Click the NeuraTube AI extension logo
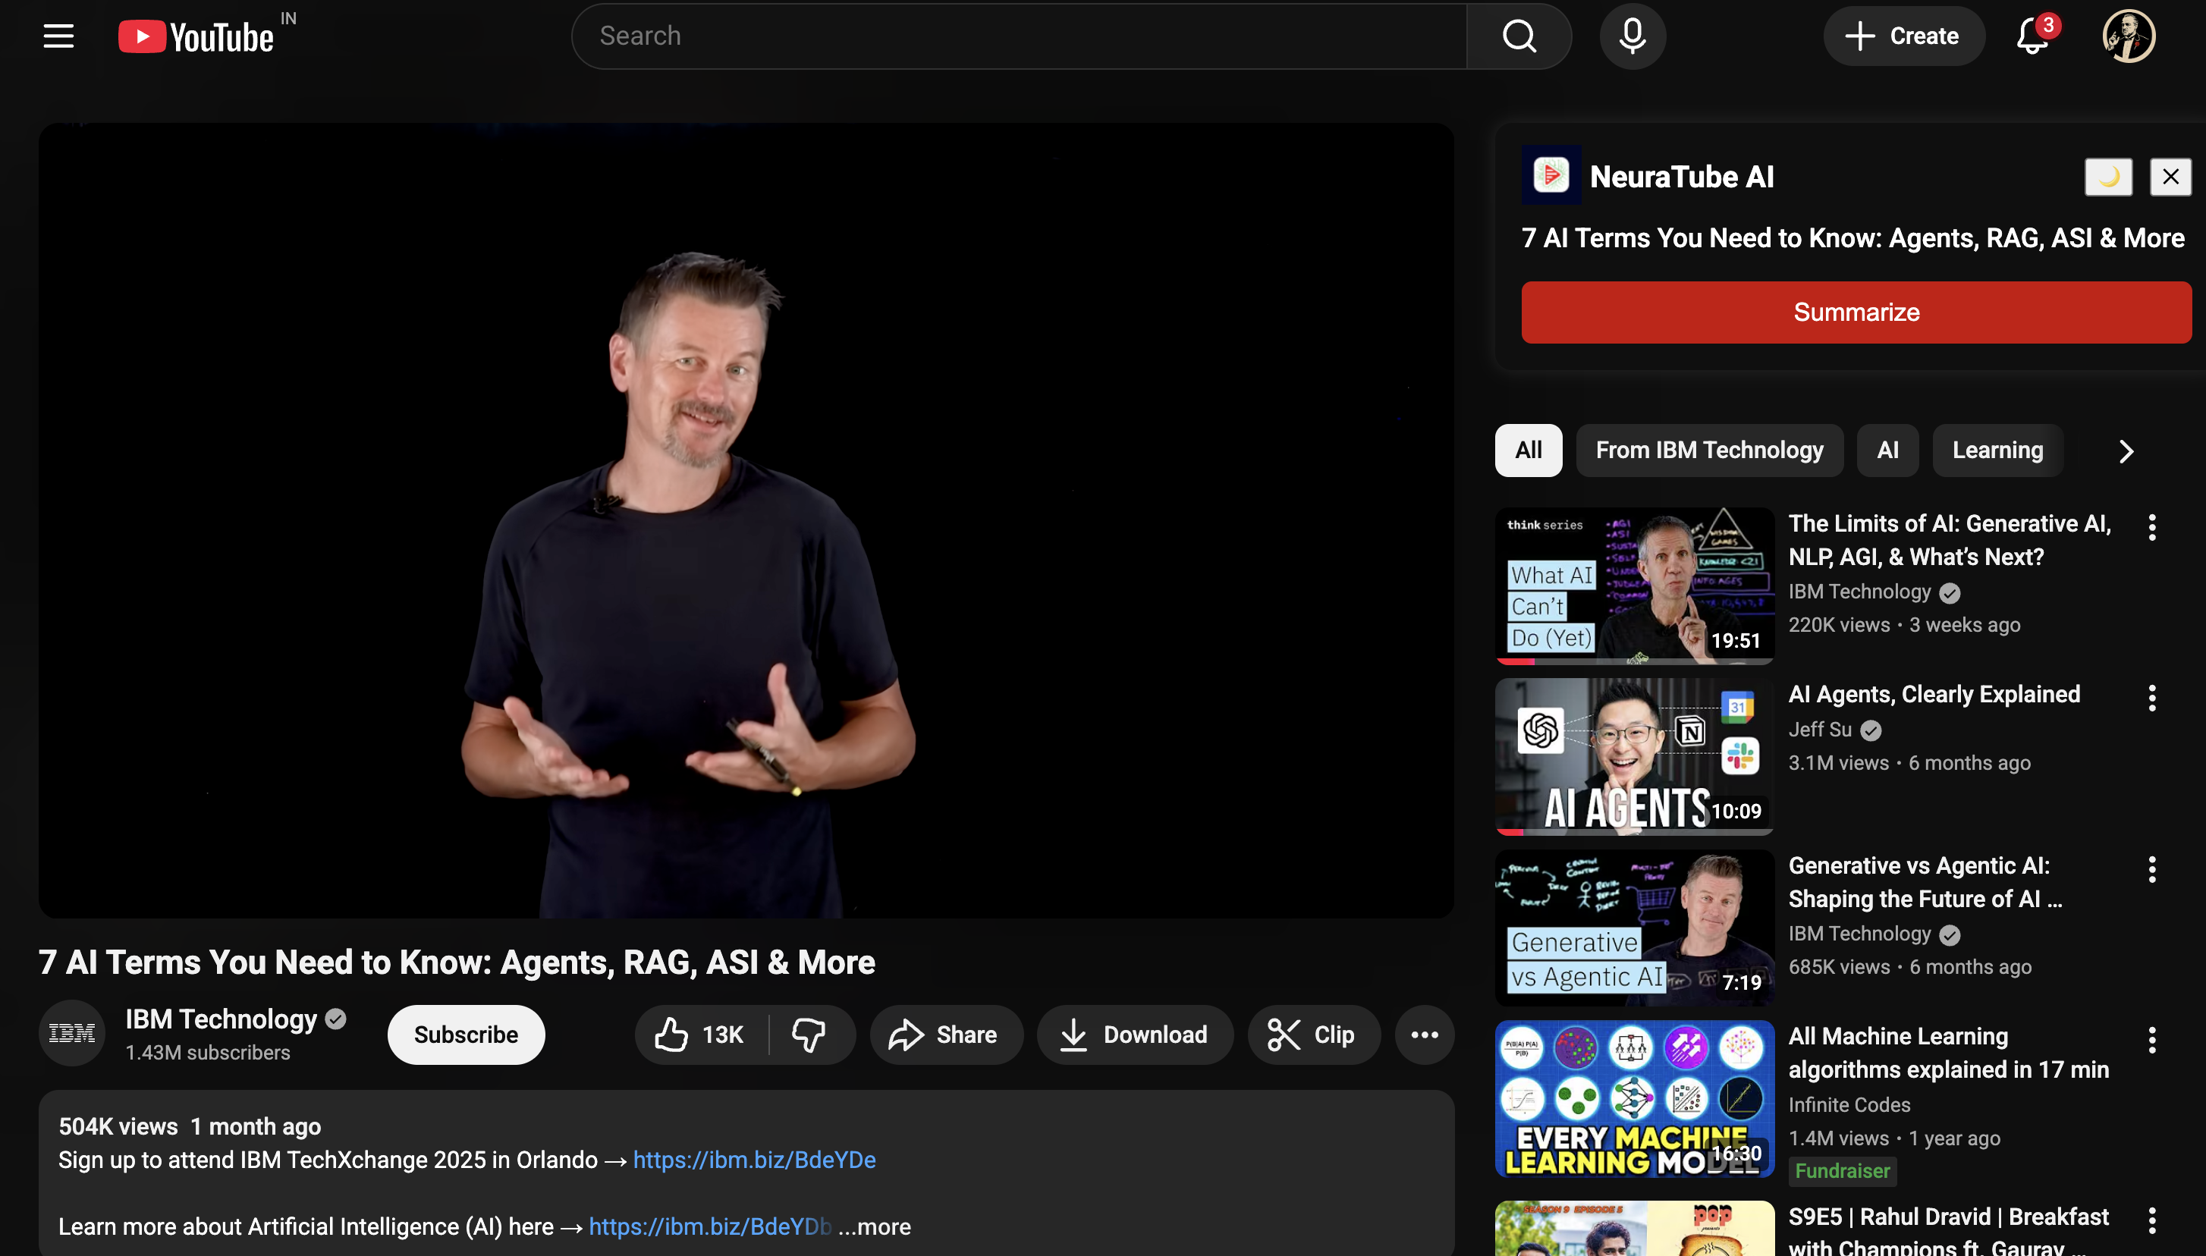The image size is (2206, 1256). pos(1551,176)
